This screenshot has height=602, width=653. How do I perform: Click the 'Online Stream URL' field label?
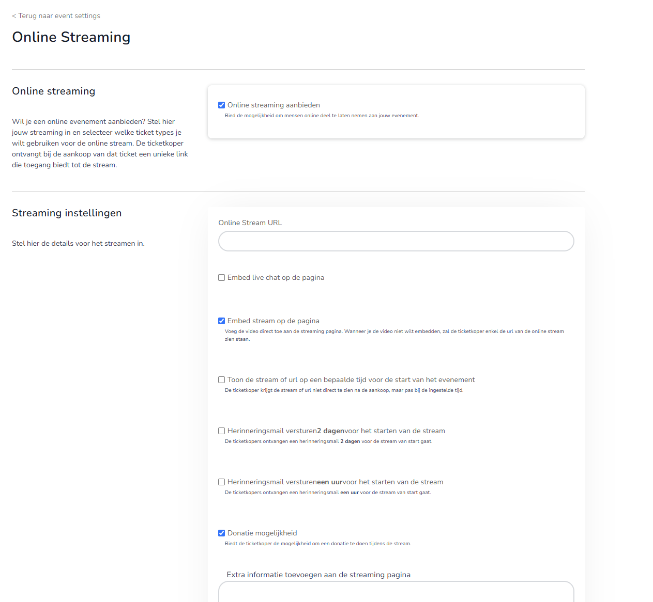[x=250, y=223]
